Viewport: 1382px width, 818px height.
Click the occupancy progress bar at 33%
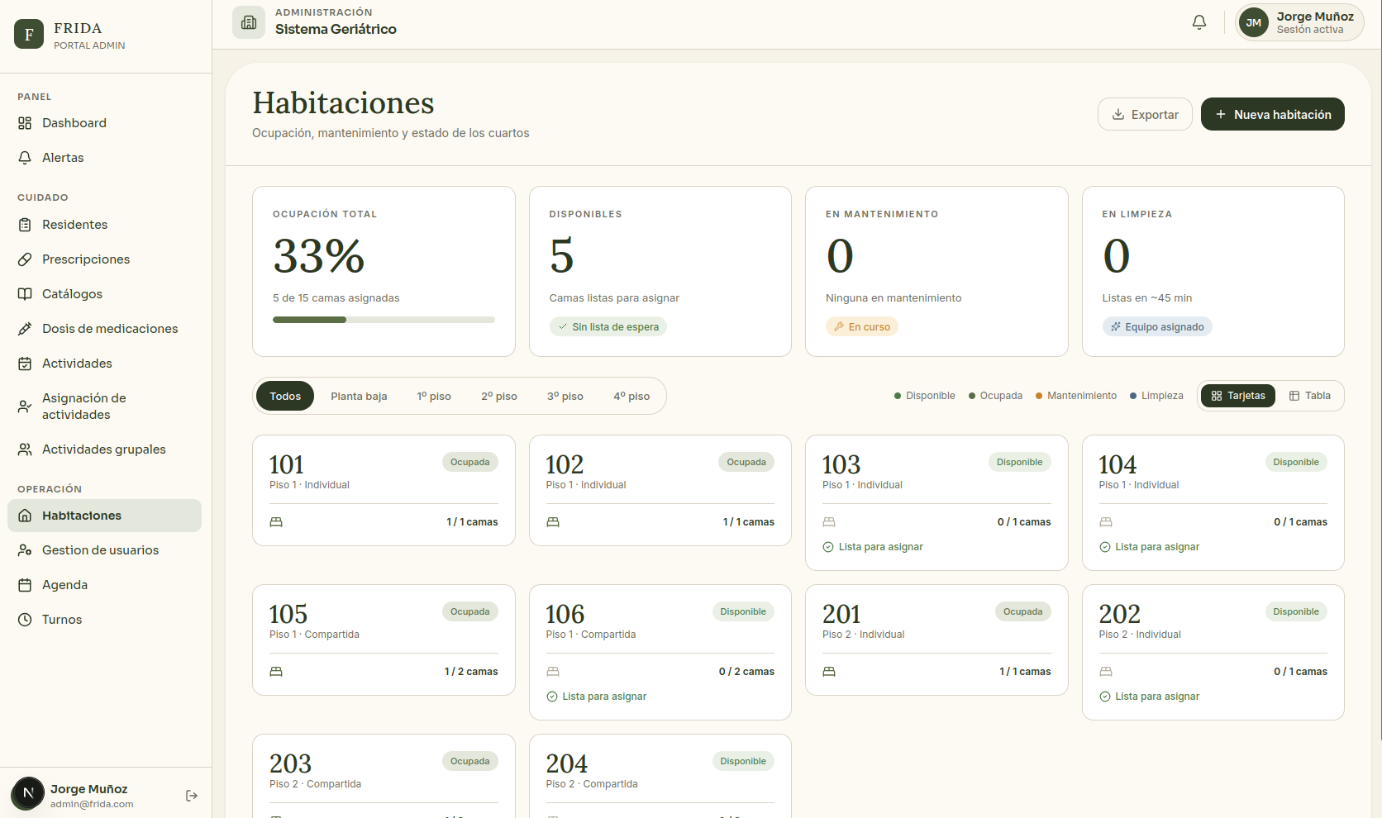384,320
